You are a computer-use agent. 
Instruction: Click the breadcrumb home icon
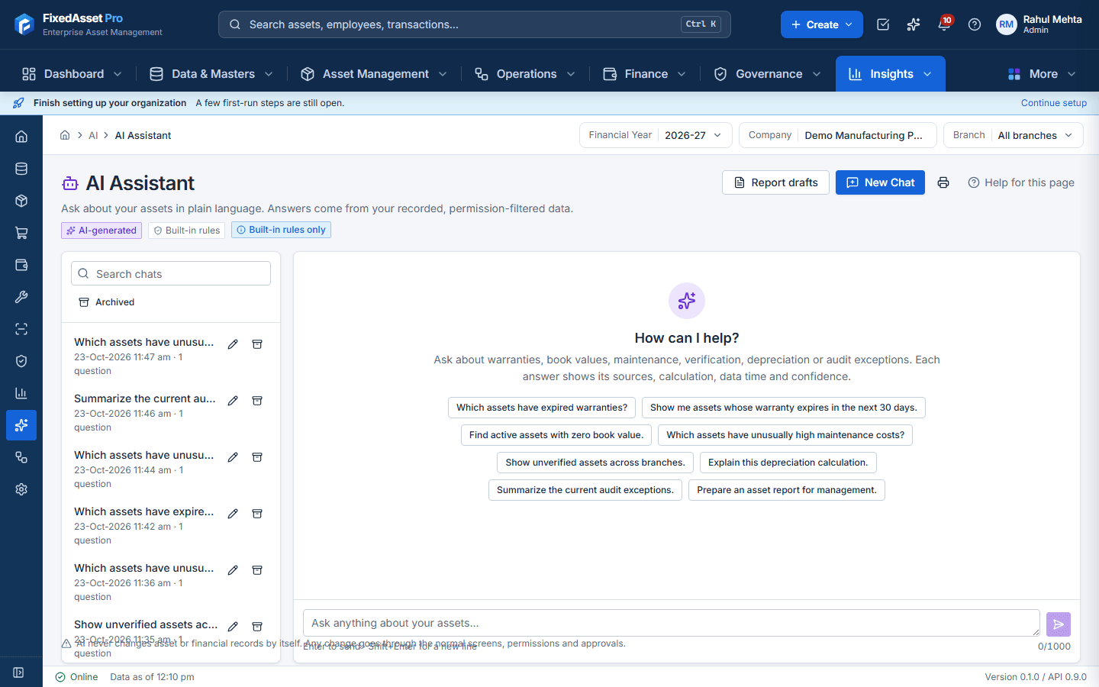click(65, 135)
